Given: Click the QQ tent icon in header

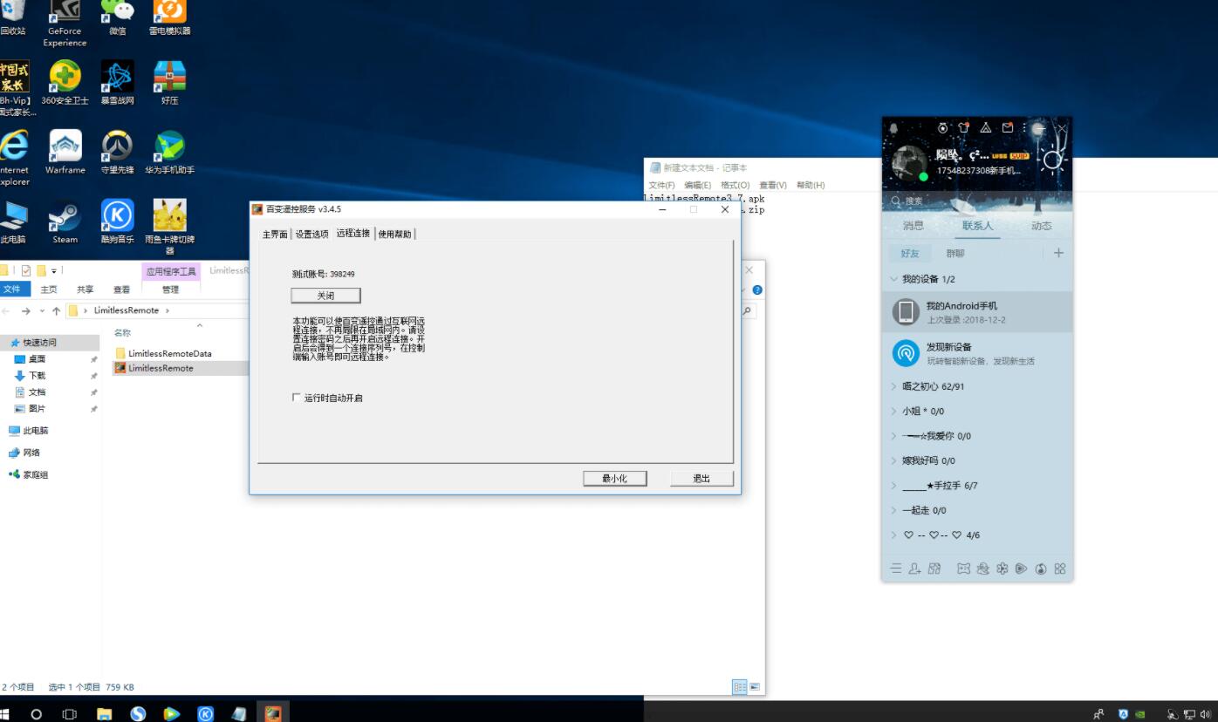Looking at the screenshot, I should click(985, 127).
